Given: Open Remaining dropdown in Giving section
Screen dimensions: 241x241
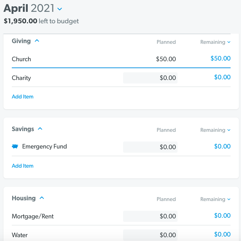Looking at the screenshot, I should [x=215, y=42].
